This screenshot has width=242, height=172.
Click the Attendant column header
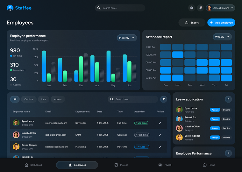click(140, 111)
